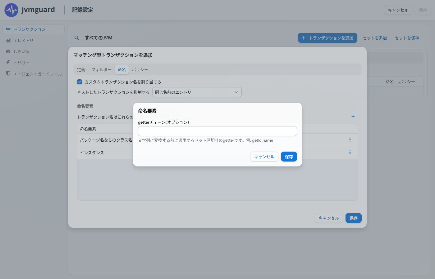Click the getterチェーン input field

click(217, 131)
